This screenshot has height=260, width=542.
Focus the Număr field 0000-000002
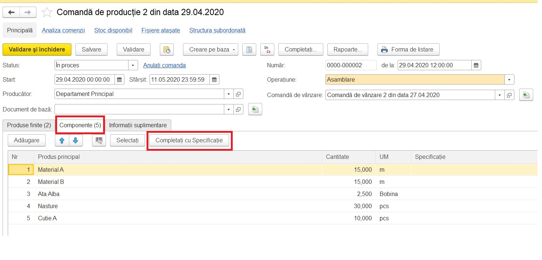pyautogui.click(x=351, y=65)
